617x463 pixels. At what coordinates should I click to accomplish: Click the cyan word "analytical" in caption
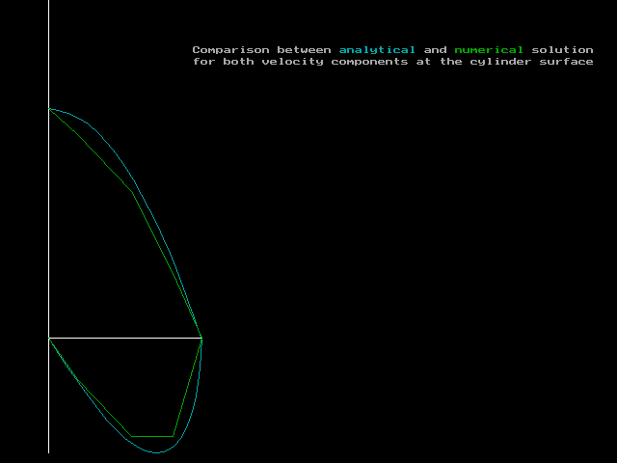click(377, 49)
